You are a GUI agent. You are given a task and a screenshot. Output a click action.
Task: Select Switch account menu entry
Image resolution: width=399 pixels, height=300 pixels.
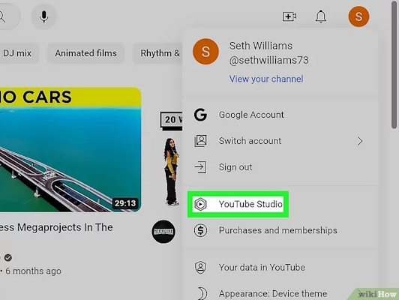280,141
